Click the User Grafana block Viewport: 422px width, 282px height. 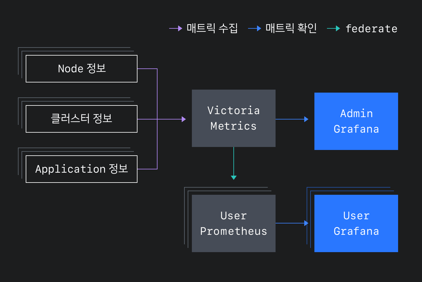pyautogui.click(x=356, y=223)
